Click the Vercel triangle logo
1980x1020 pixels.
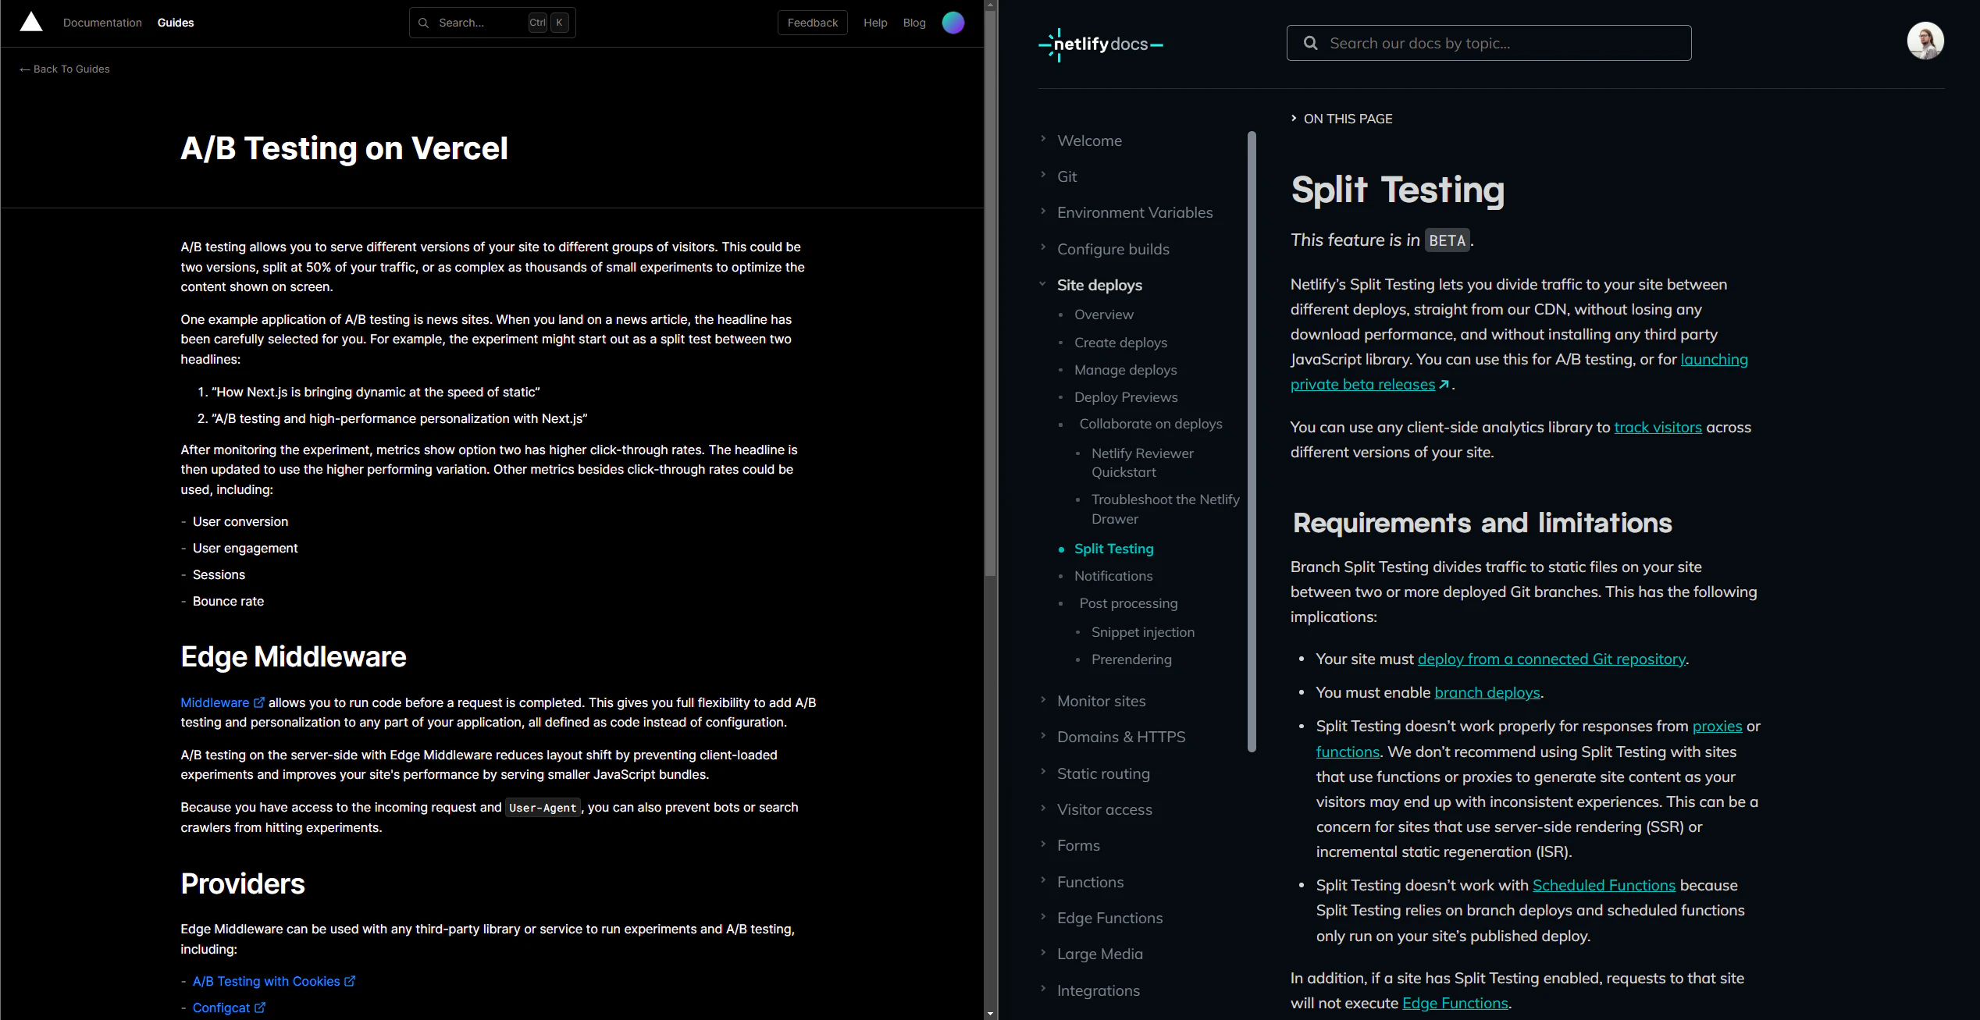(x=31, y=22)
